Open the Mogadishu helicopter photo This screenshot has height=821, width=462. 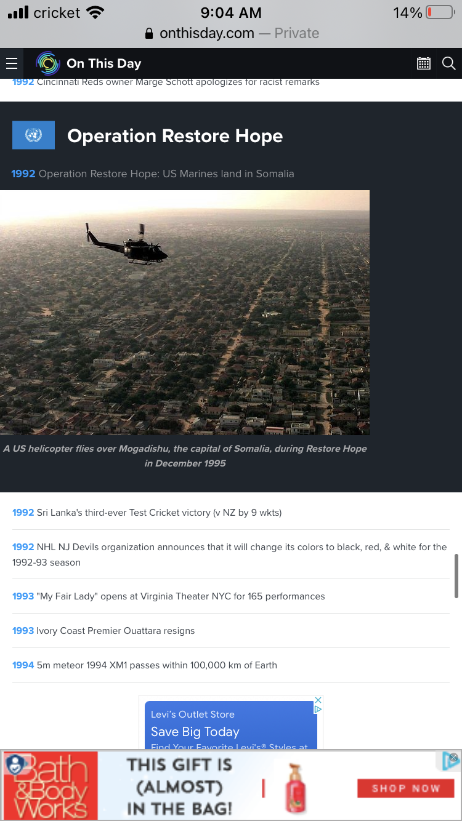click(x=185, y=313)
